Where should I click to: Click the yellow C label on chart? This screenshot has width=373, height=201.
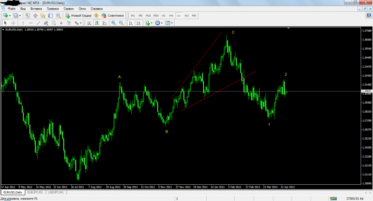[x=233, y=32]
